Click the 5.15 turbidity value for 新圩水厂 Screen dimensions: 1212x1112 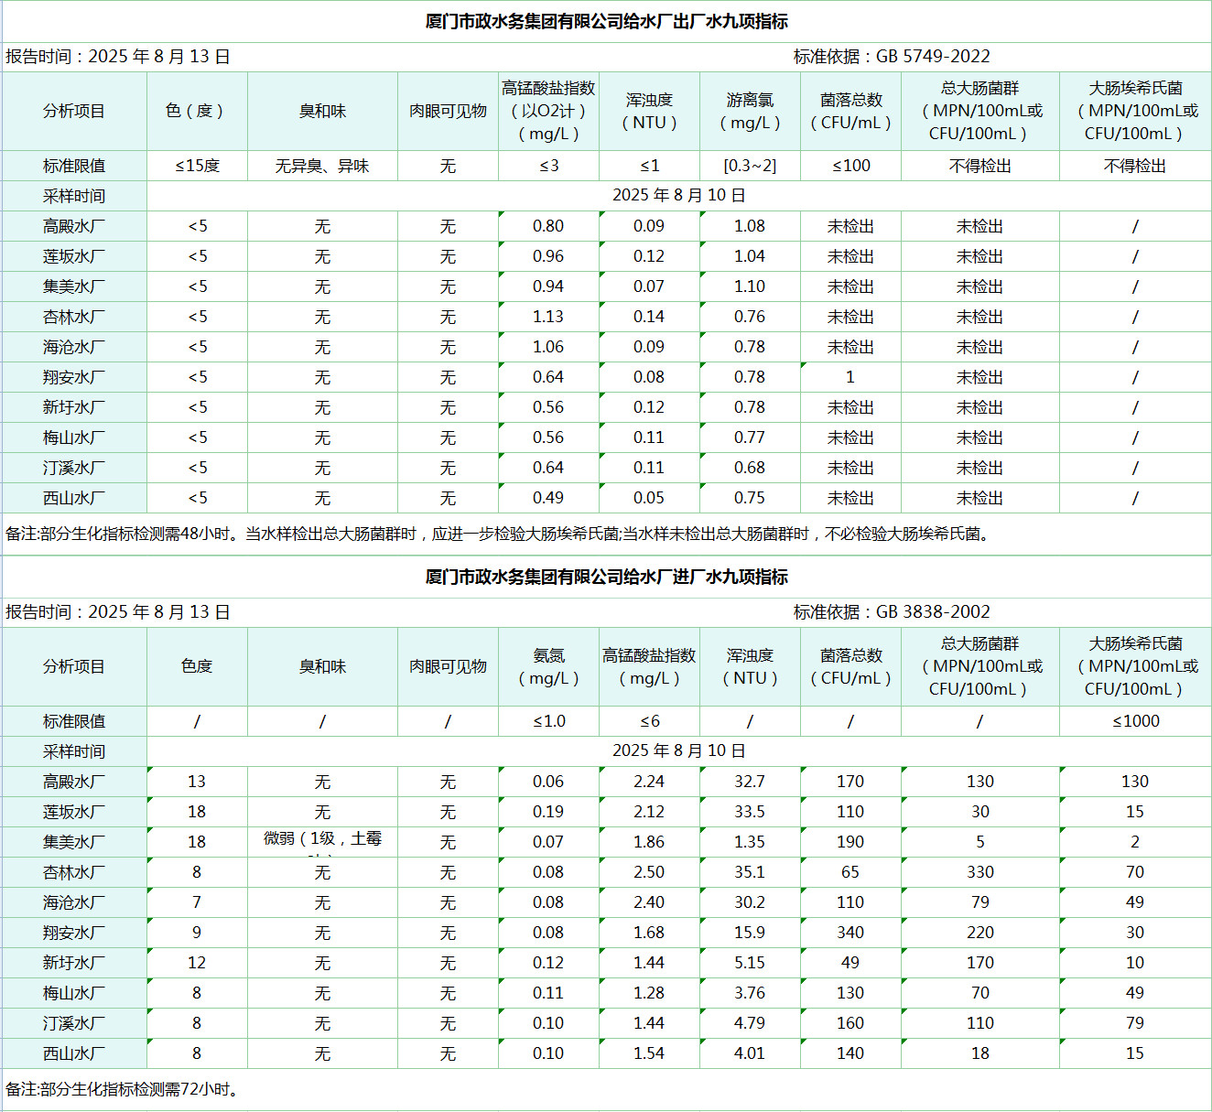750,963
